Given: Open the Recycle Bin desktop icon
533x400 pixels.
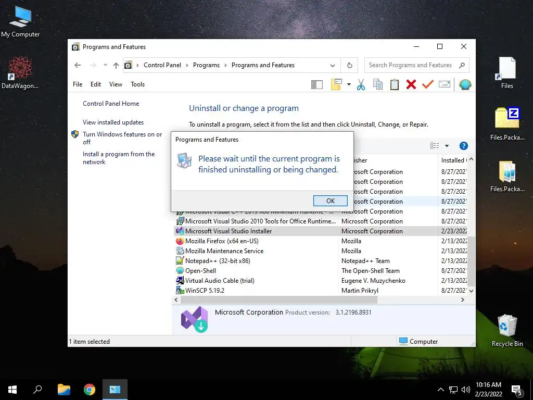Looking at the screenshot, I should [x=507, y=330].
